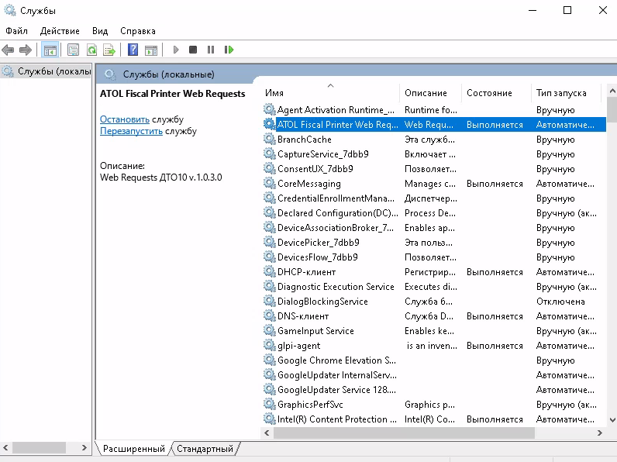This screenshot has width=617, height=462.
Task: Click the gear icon beside GraphicsPerfSvc
Action: 269,404
